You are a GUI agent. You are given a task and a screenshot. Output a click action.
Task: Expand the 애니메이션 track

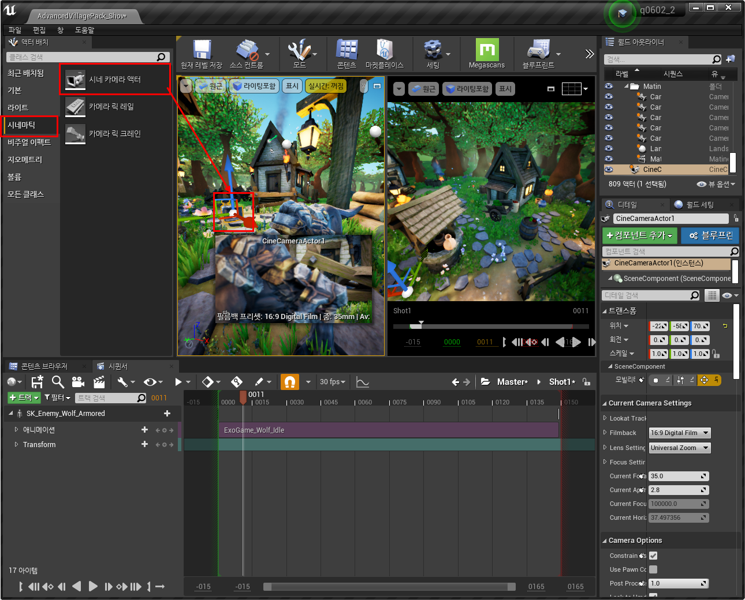pyautogui.click(x=16, y=429)
